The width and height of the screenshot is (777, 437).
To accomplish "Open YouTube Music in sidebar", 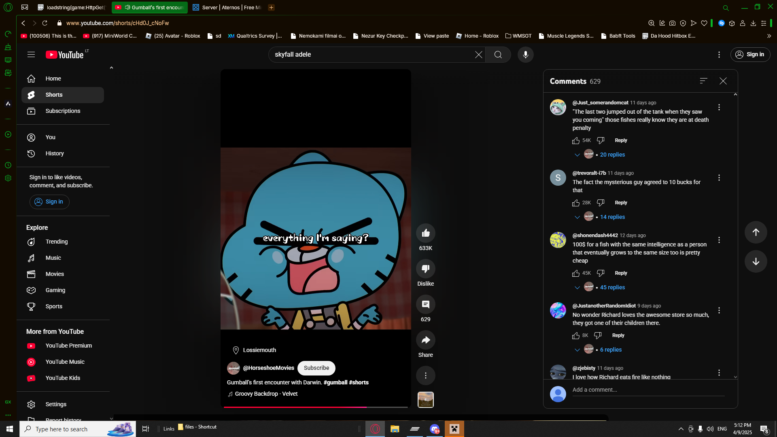I will (63, 362).
